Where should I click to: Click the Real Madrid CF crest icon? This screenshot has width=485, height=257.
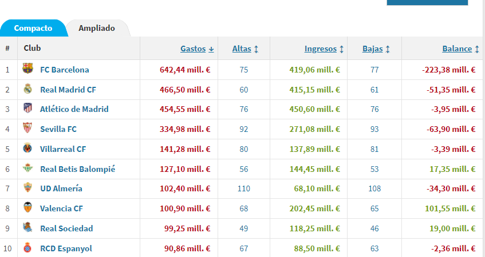point(27,89)
